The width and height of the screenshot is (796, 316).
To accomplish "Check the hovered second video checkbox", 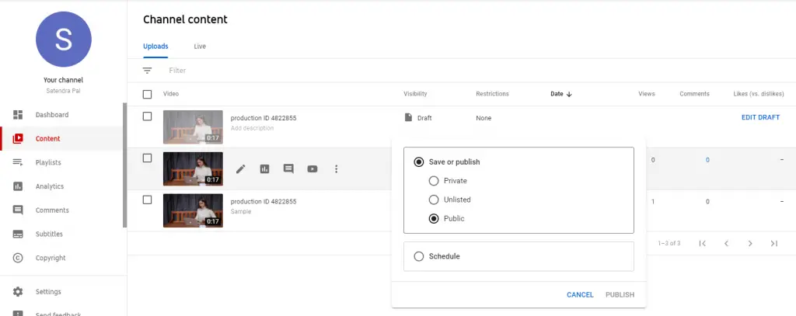I will pyautogui.click(x=147, y=158).
